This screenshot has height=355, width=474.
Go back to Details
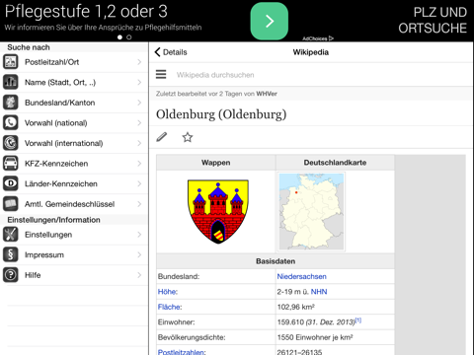pos(171,52)
